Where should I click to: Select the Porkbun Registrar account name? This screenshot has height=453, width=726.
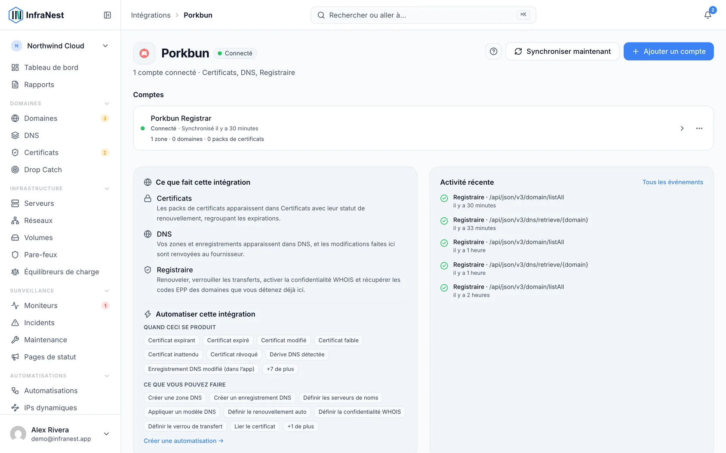pyautogui.click(x=181, y=119)
